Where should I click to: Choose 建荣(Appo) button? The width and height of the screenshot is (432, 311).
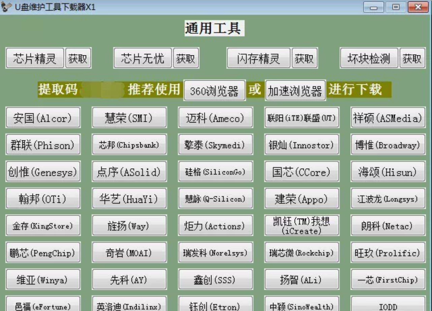302,198
